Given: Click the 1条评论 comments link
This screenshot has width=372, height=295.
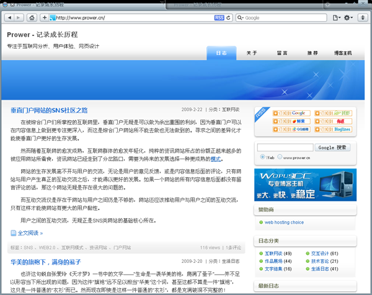Looking at the screenshot, I should 233,247.
